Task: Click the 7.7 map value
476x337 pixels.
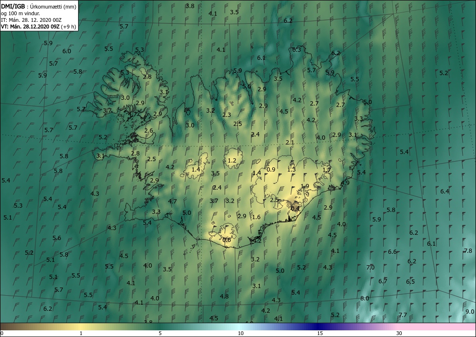Action: [403, 315]
